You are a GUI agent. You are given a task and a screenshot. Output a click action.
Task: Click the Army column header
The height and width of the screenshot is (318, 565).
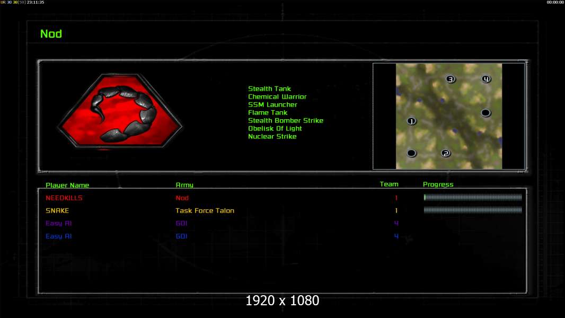(x=184, y=185)
